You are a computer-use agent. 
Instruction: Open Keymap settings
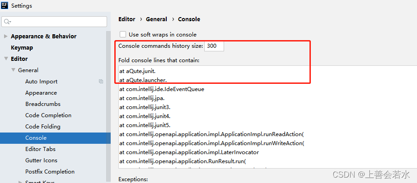[x=22, y=48]
